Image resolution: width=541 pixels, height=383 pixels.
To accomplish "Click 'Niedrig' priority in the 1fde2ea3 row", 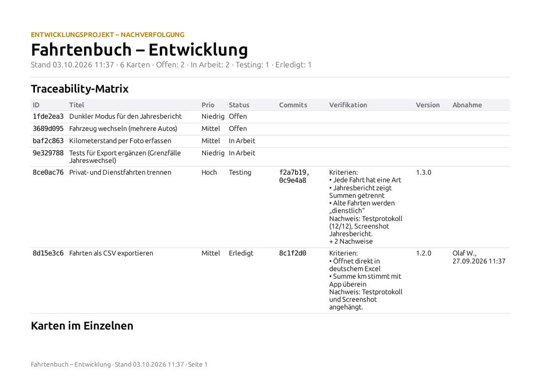I will [213, 116].
